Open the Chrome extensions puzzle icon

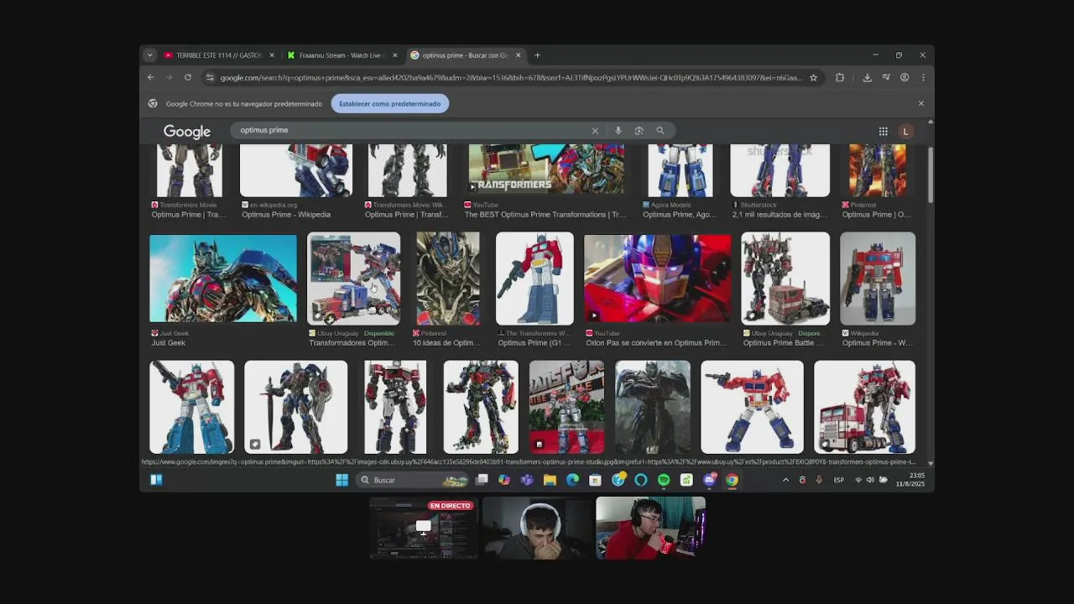point(840,77)
